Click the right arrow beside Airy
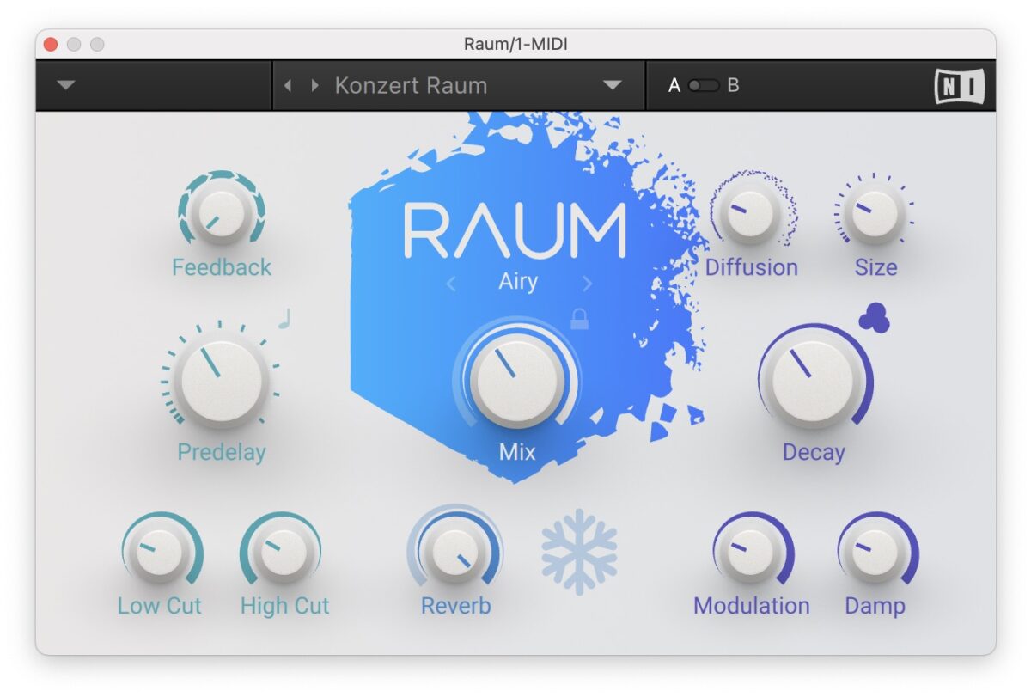Screen dimensions: 1031x697 point(588,283)
